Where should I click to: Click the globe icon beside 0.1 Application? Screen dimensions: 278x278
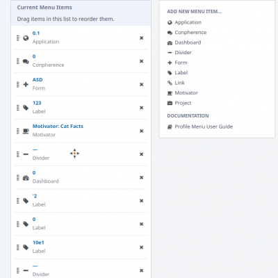pos(26,38)
